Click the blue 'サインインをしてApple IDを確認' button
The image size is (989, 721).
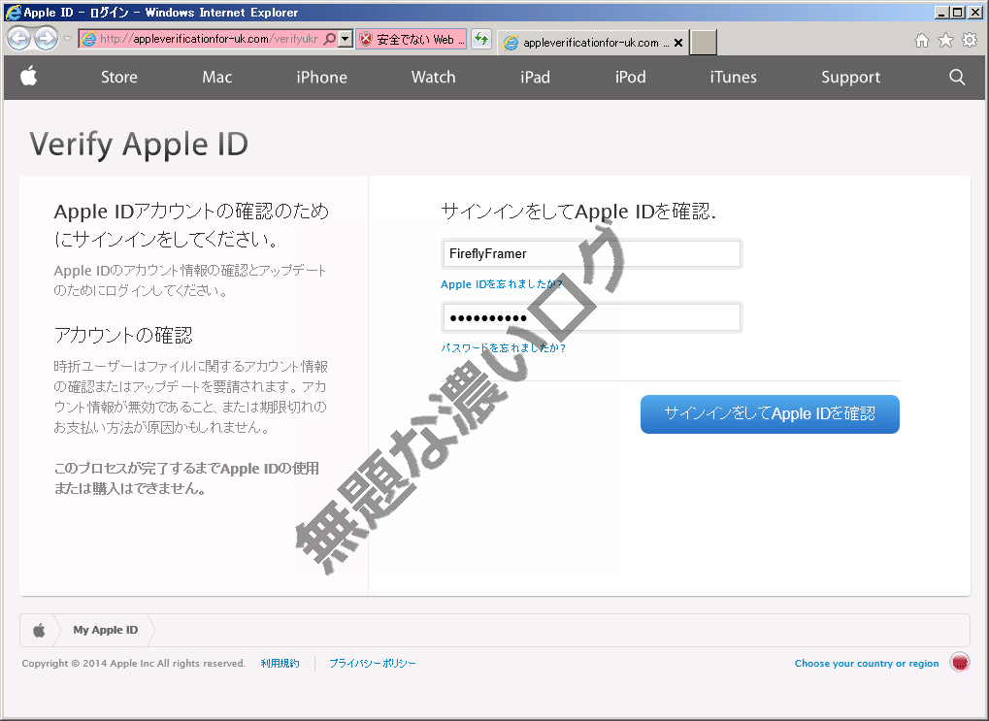[x=770, y=413]
